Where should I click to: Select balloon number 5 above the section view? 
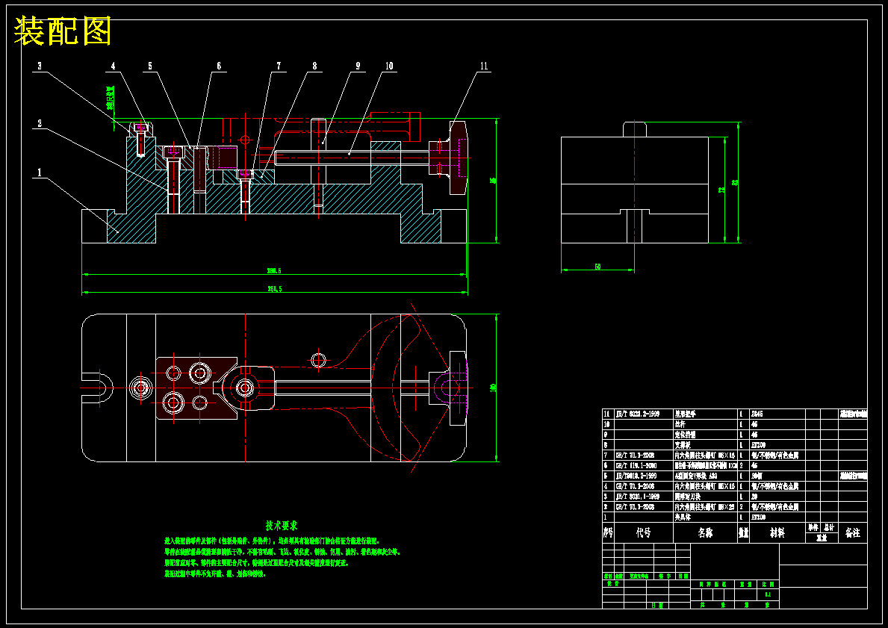(150, 66)
